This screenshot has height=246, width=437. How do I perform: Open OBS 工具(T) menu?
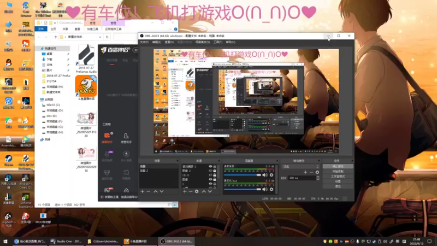(x=217, y=42)
